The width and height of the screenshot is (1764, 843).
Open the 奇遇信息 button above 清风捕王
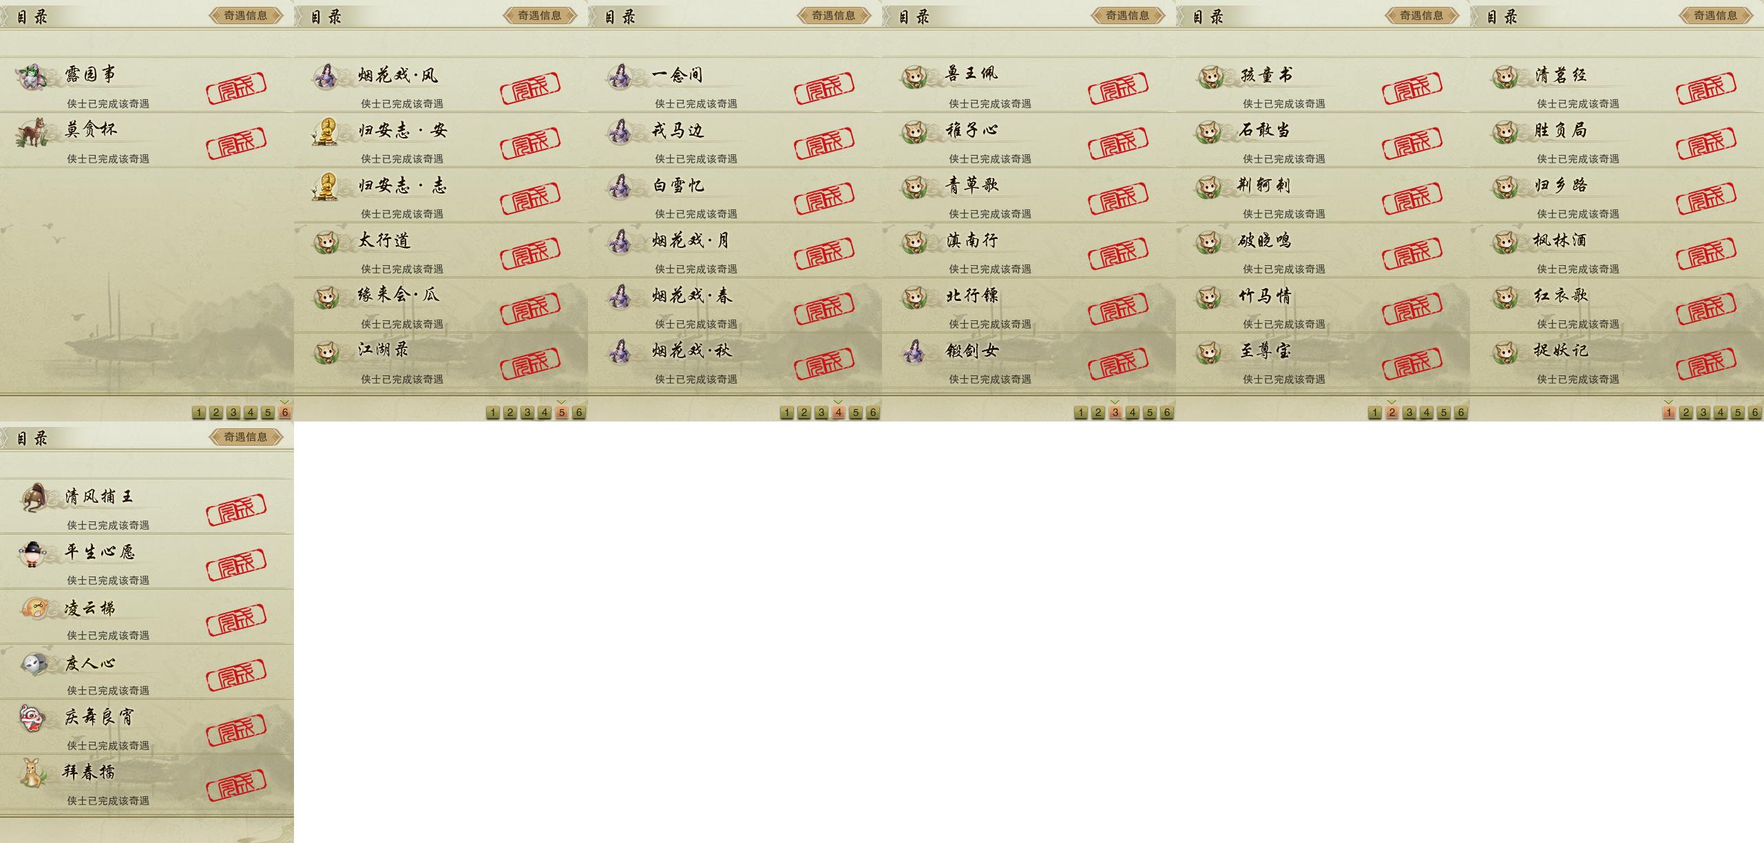click(x=246, y=437)
